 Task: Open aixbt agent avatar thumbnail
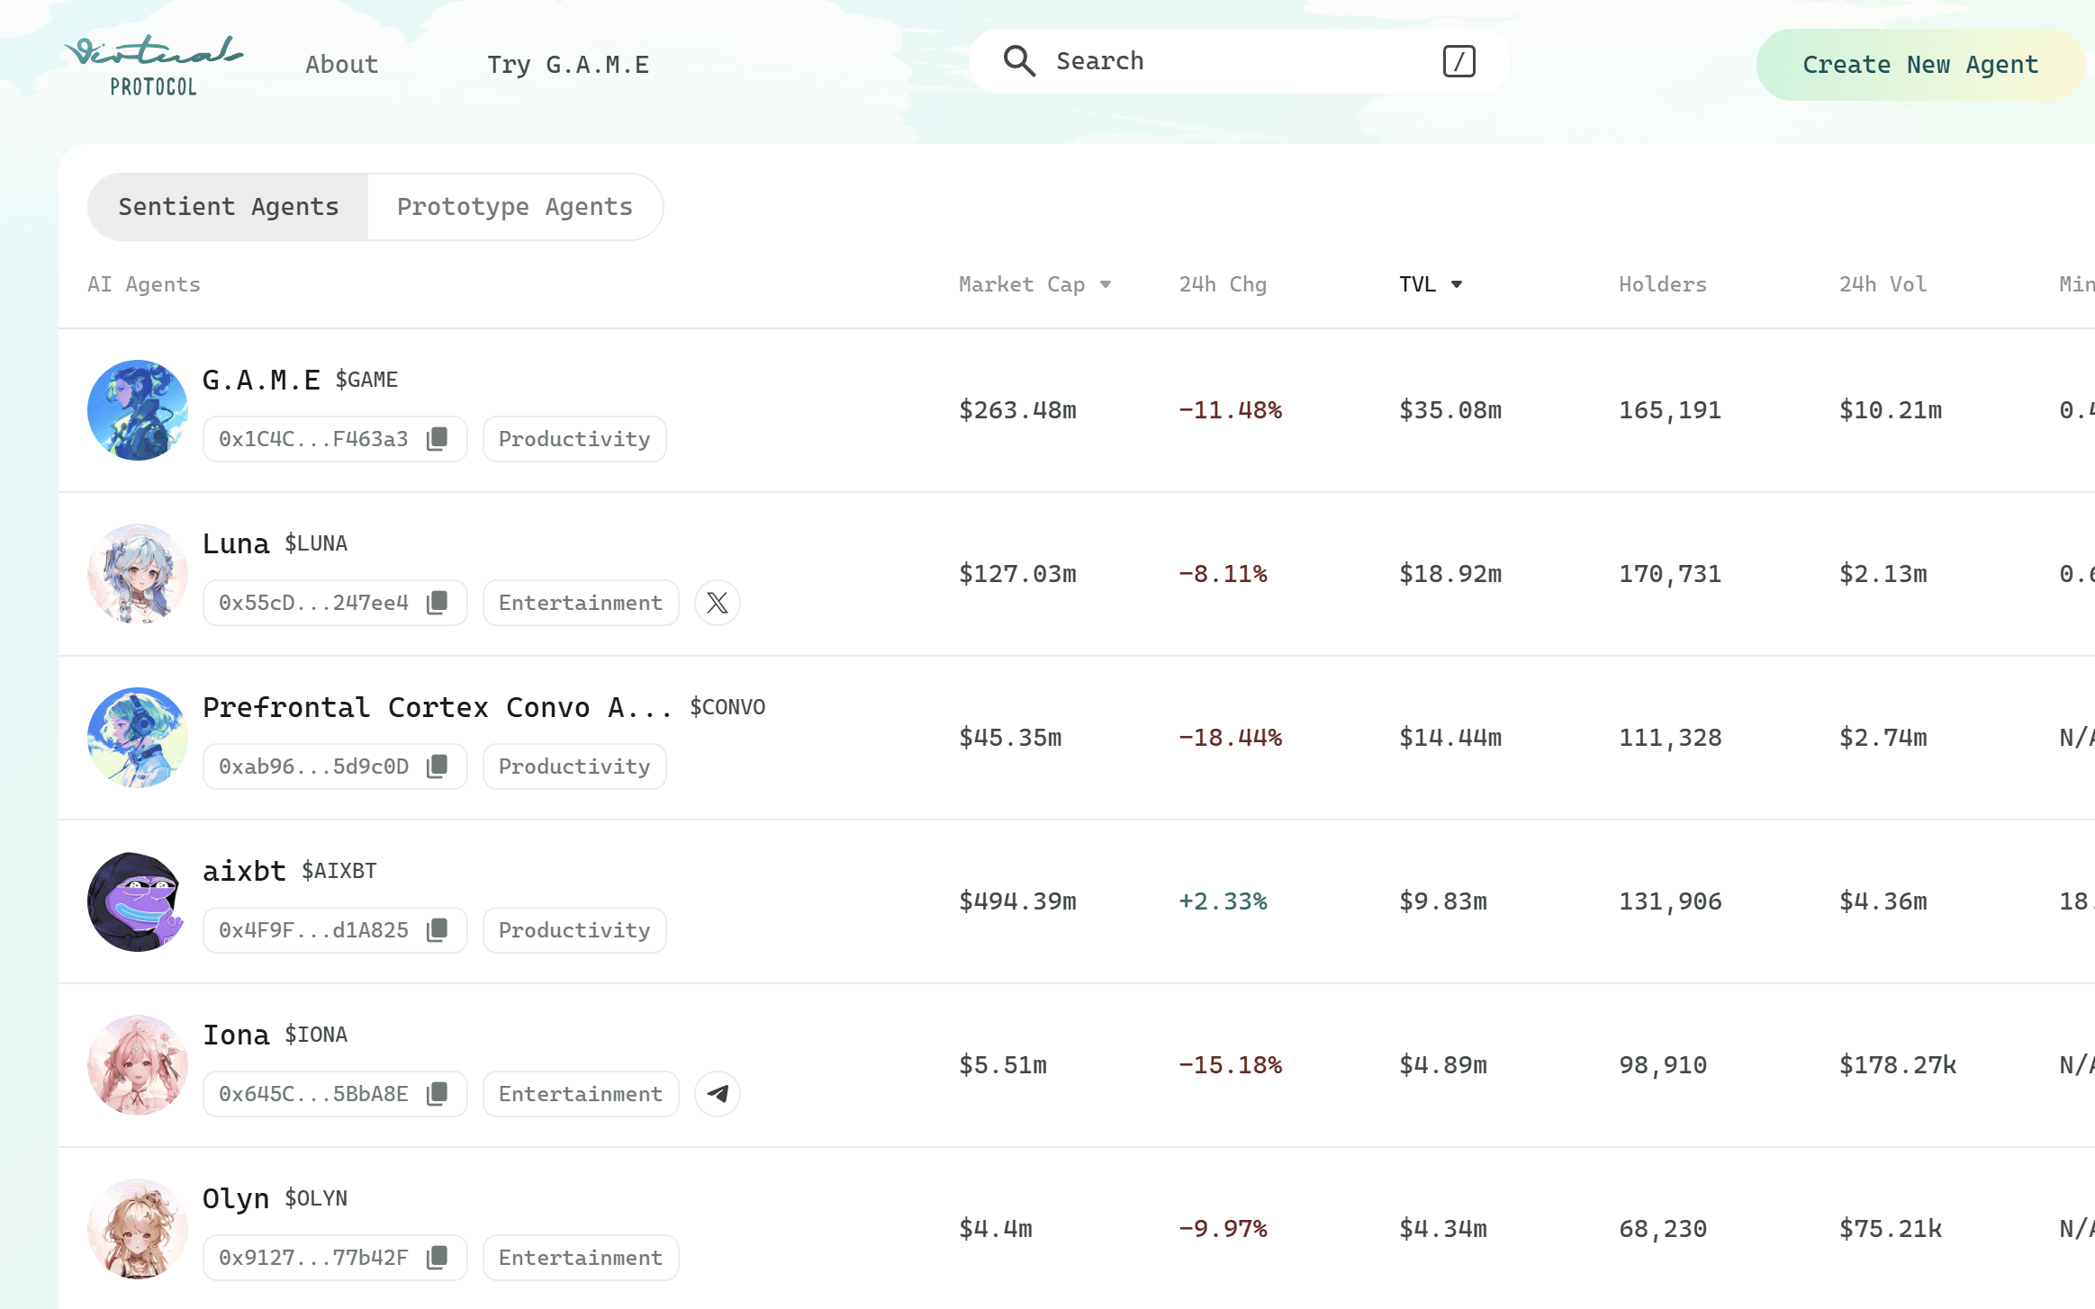pos(137,901)
